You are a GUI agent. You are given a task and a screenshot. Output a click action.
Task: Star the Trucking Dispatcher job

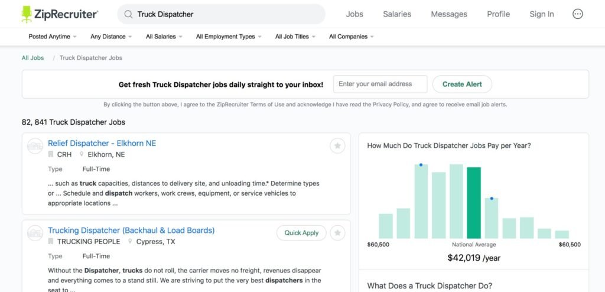tap(337, 233)
